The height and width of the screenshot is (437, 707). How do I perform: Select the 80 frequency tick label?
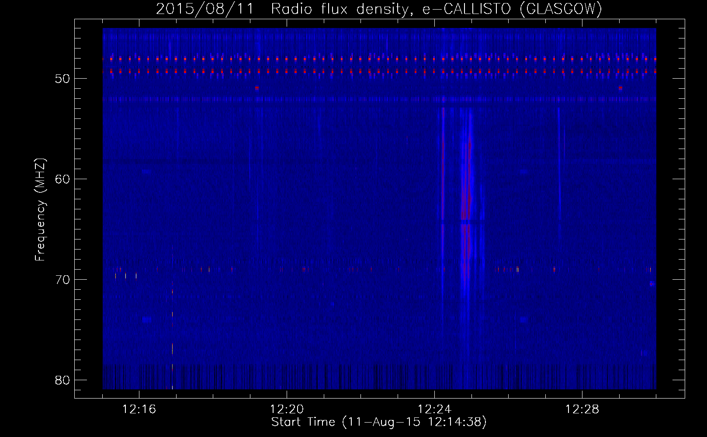[62, 380]
